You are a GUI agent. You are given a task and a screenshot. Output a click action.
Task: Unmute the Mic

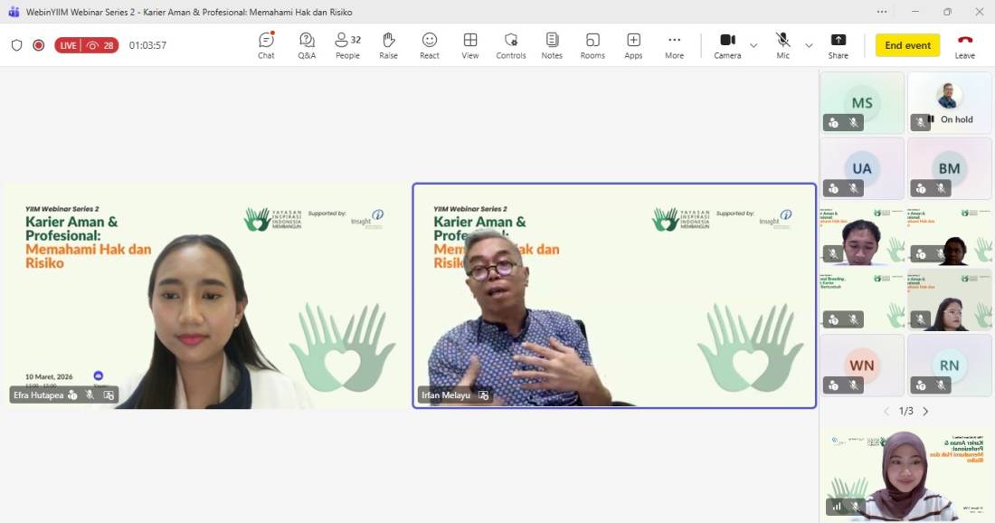point(782,45)
